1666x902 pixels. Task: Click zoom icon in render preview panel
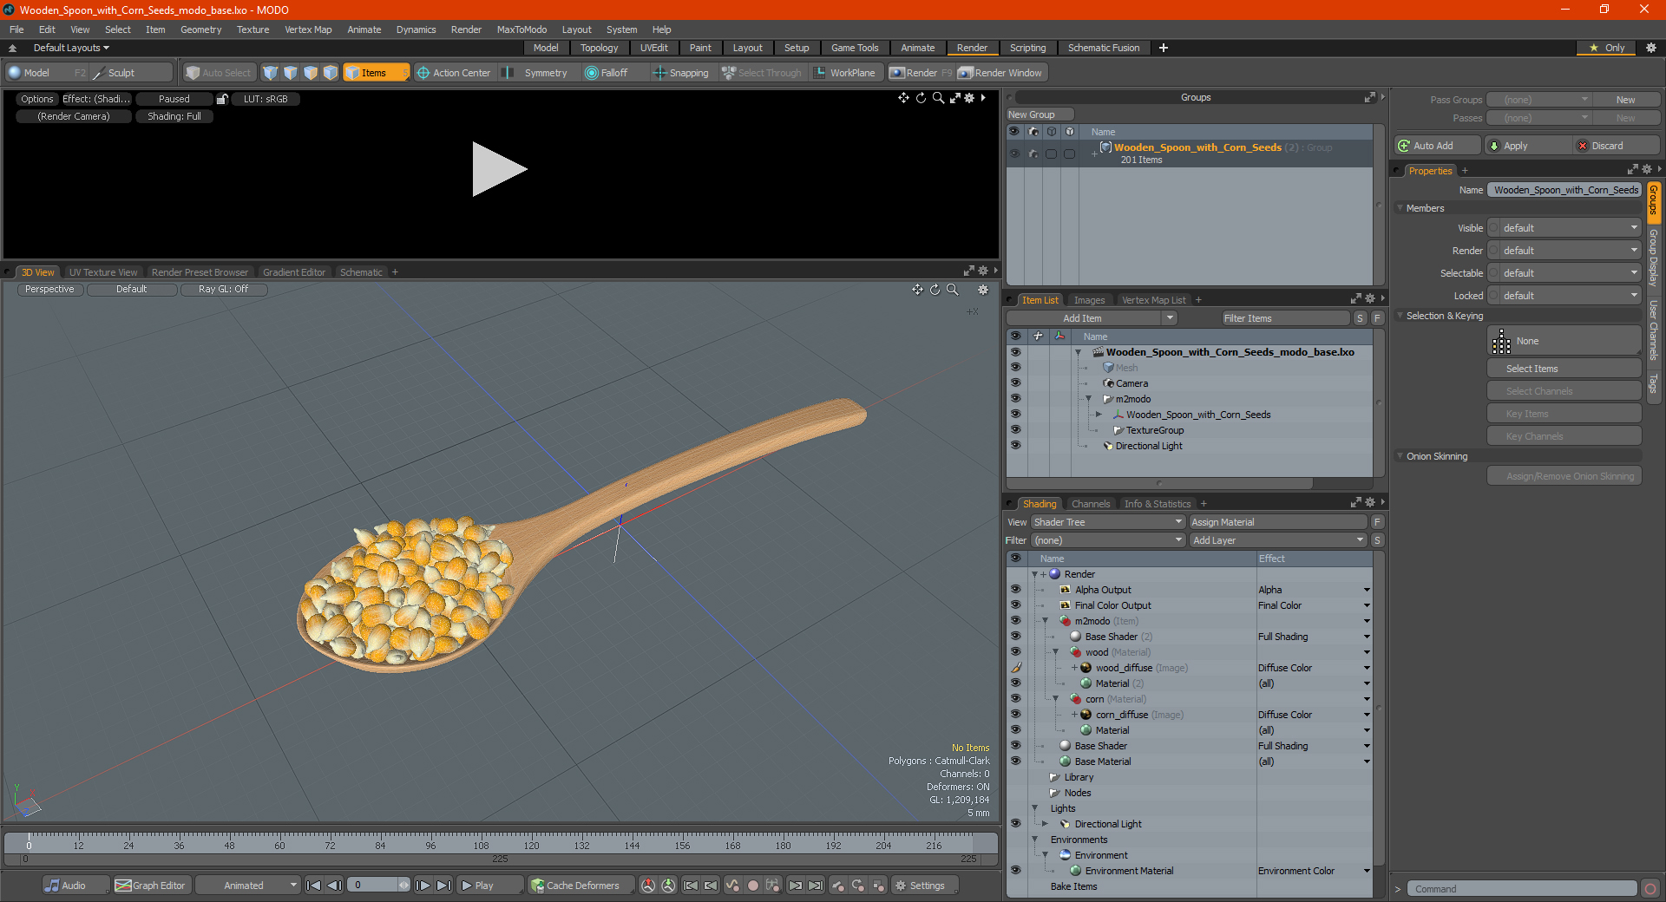tap(938, 98)
